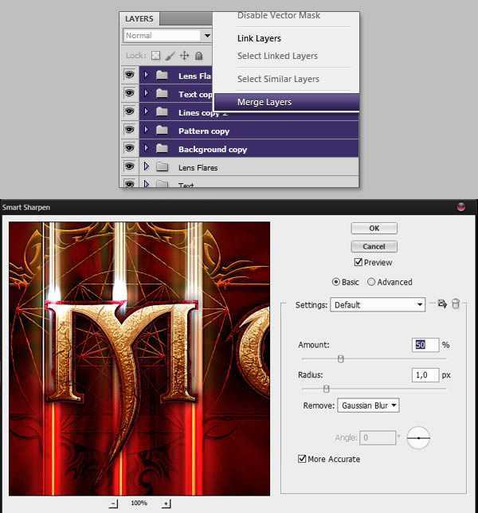
Task: Open the Settings Default dropdown
Action: [x=377, y=304]
